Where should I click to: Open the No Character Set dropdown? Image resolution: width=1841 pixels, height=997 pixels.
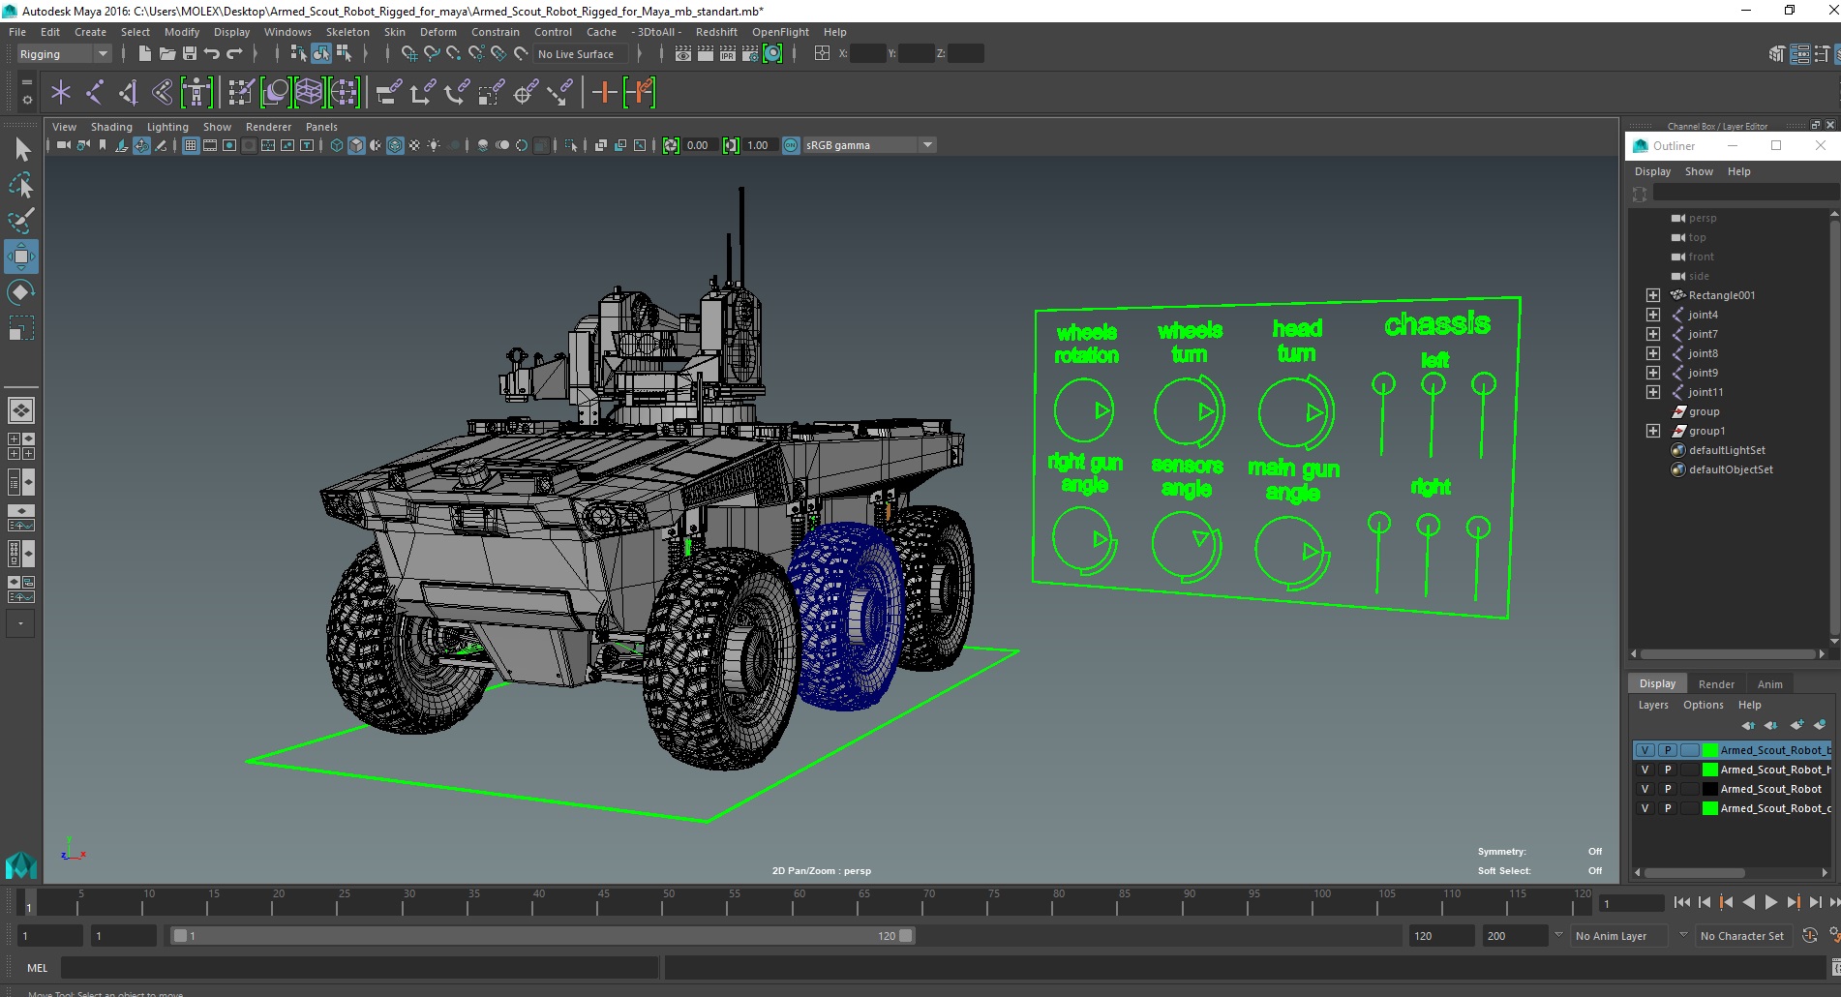pyautogui.click(x=1745, y=936)
